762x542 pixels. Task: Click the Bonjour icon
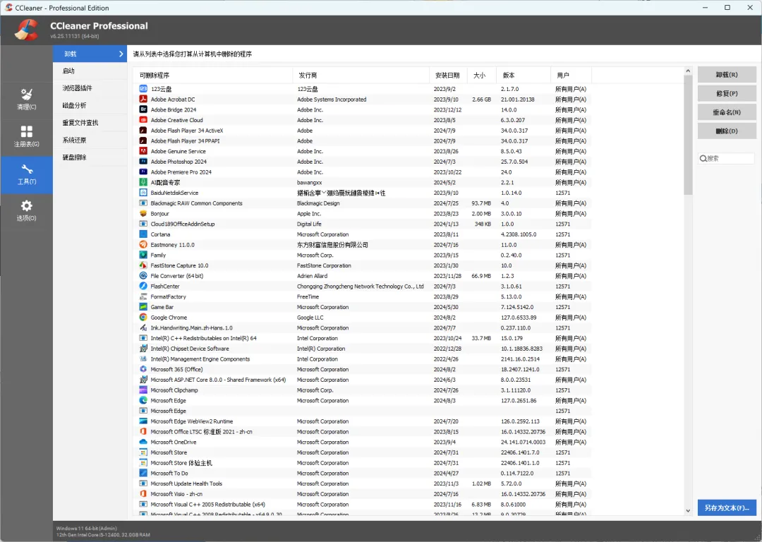(x=143, y=213)
